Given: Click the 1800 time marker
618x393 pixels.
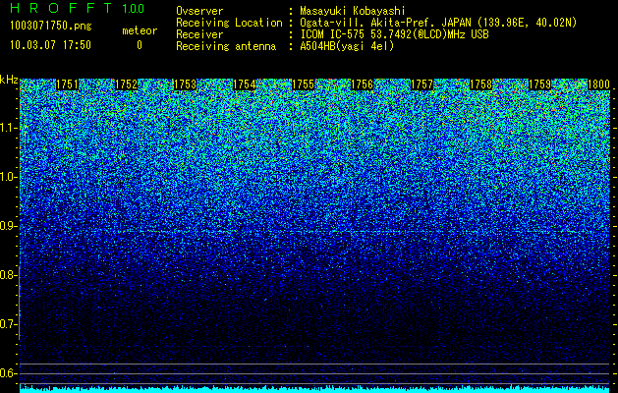Looking at the screenshot, I should 599,84.
